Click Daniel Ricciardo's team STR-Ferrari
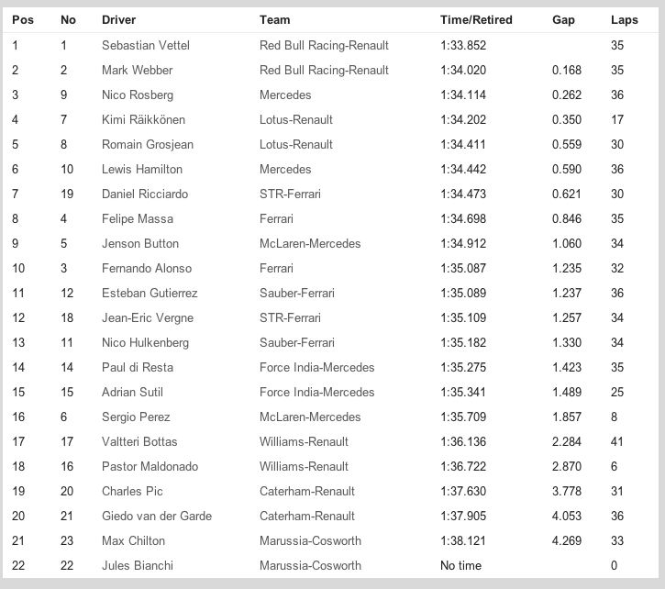The width and height of the screenshot is (665, 589). pos(290,194)
